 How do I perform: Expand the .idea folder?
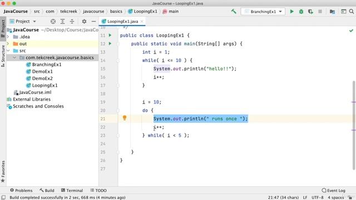click(8, 37)
